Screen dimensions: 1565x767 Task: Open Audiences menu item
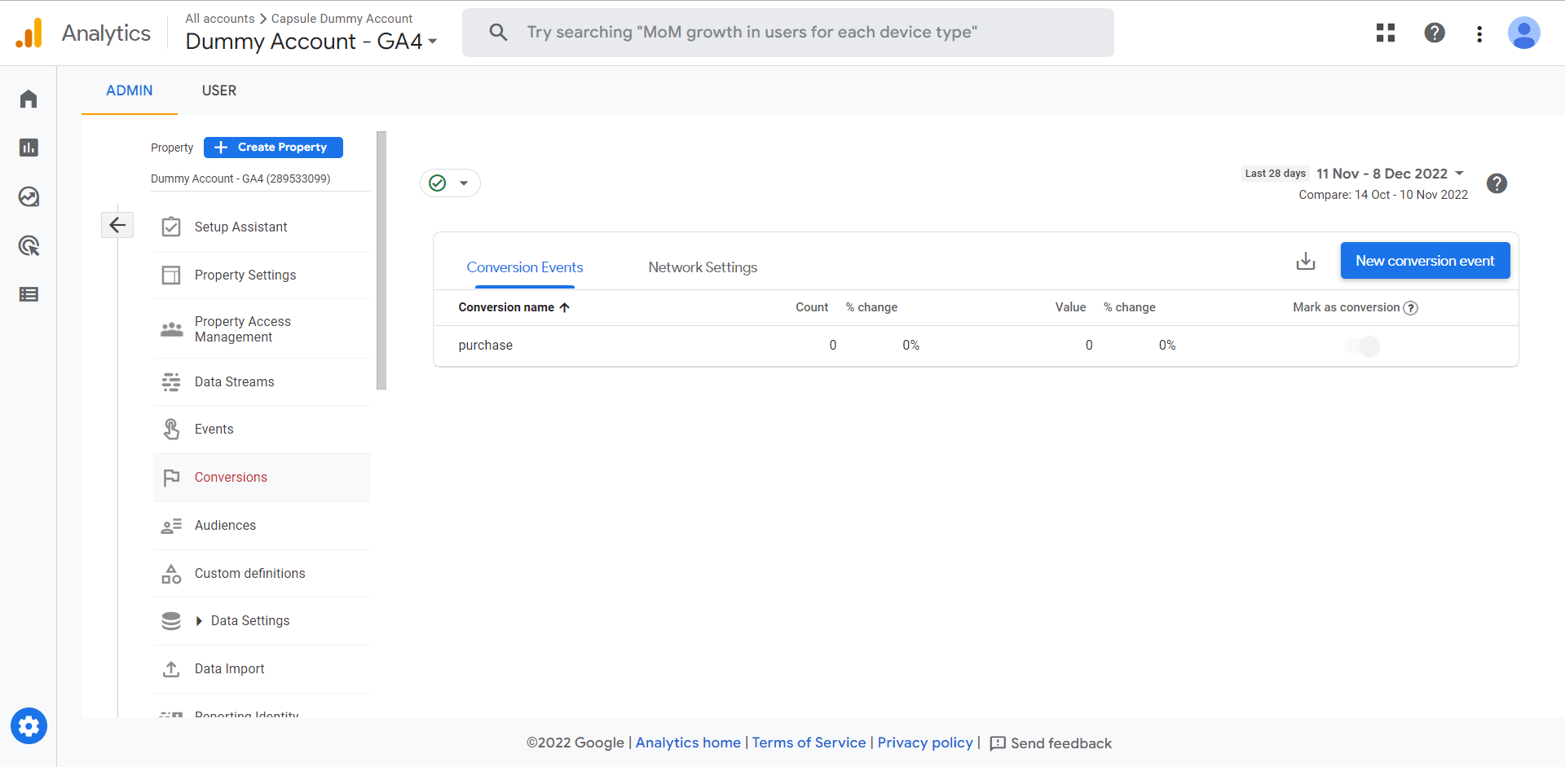tap(226, 526)
